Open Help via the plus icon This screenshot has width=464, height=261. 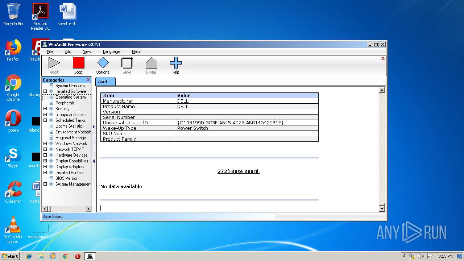(x=175, y=63)
